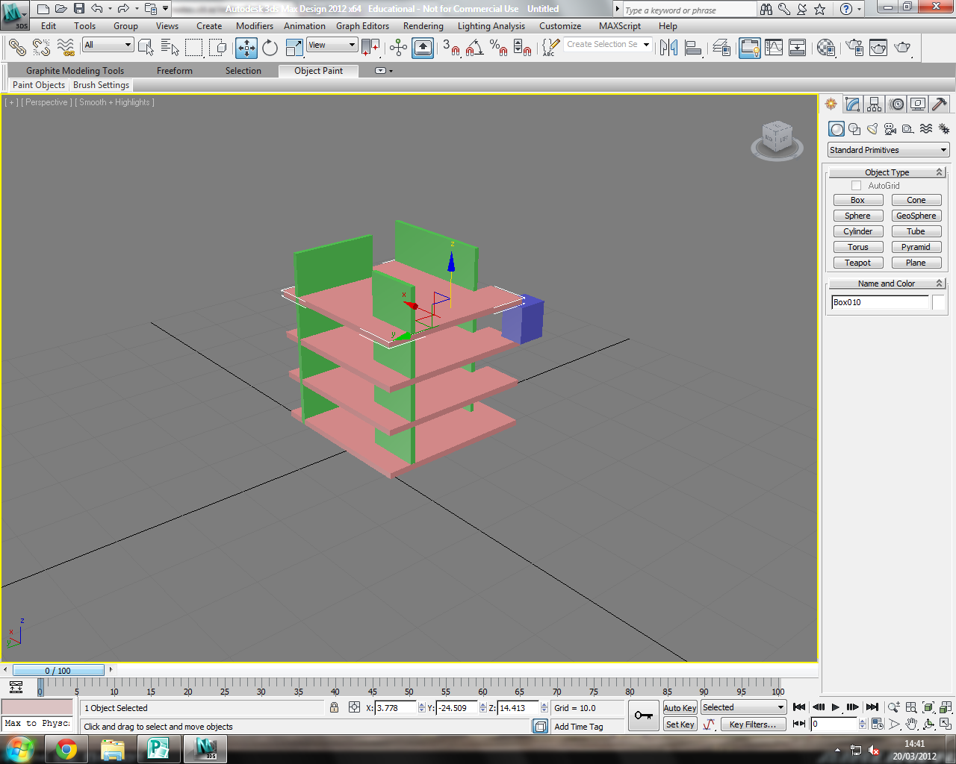
Task: Open the Modifiers menu
Action: [254, 26]
